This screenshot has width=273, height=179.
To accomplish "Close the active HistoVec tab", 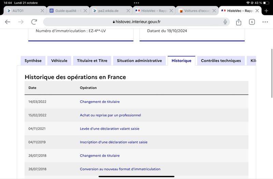I will tap(257, 11).
